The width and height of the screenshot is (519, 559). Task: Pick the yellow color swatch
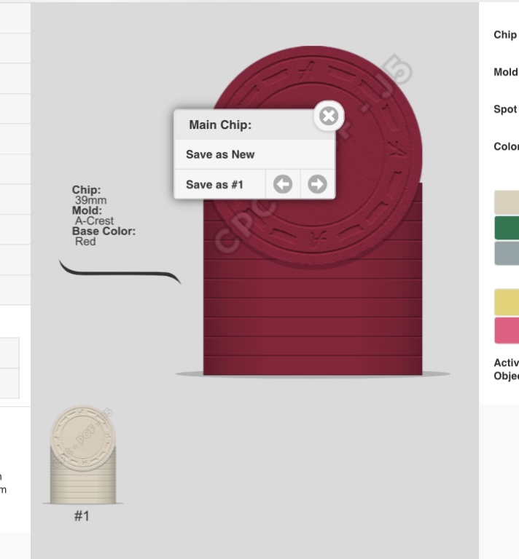pos(507,302)
